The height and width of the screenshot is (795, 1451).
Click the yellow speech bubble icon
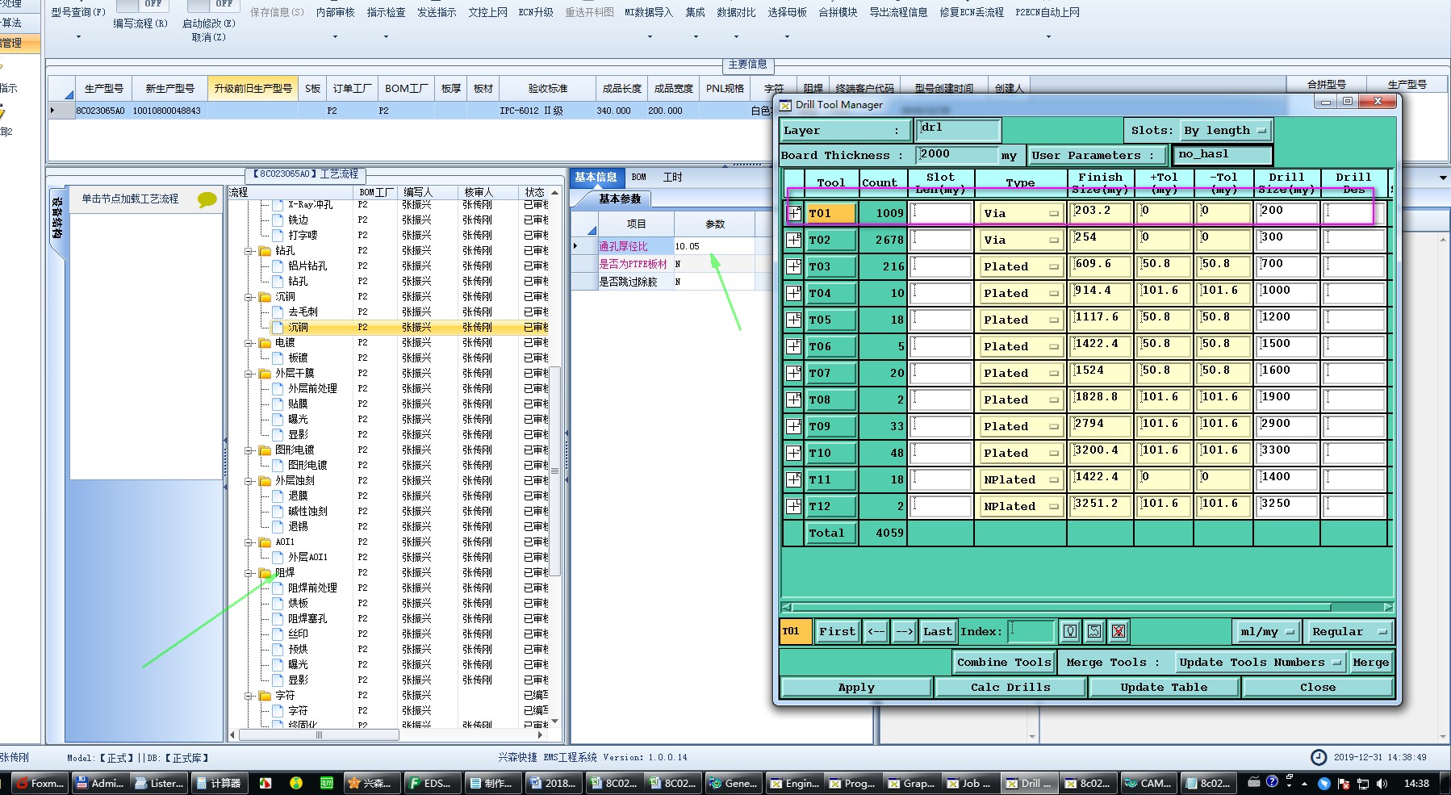207,199
